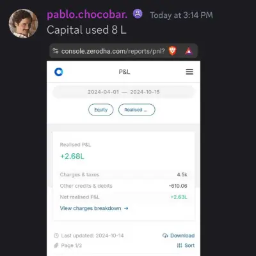The width and height of the screenshot is (256, 256).
Task: Click arrow next to View charges breakdown
Action: pos(126,208)
